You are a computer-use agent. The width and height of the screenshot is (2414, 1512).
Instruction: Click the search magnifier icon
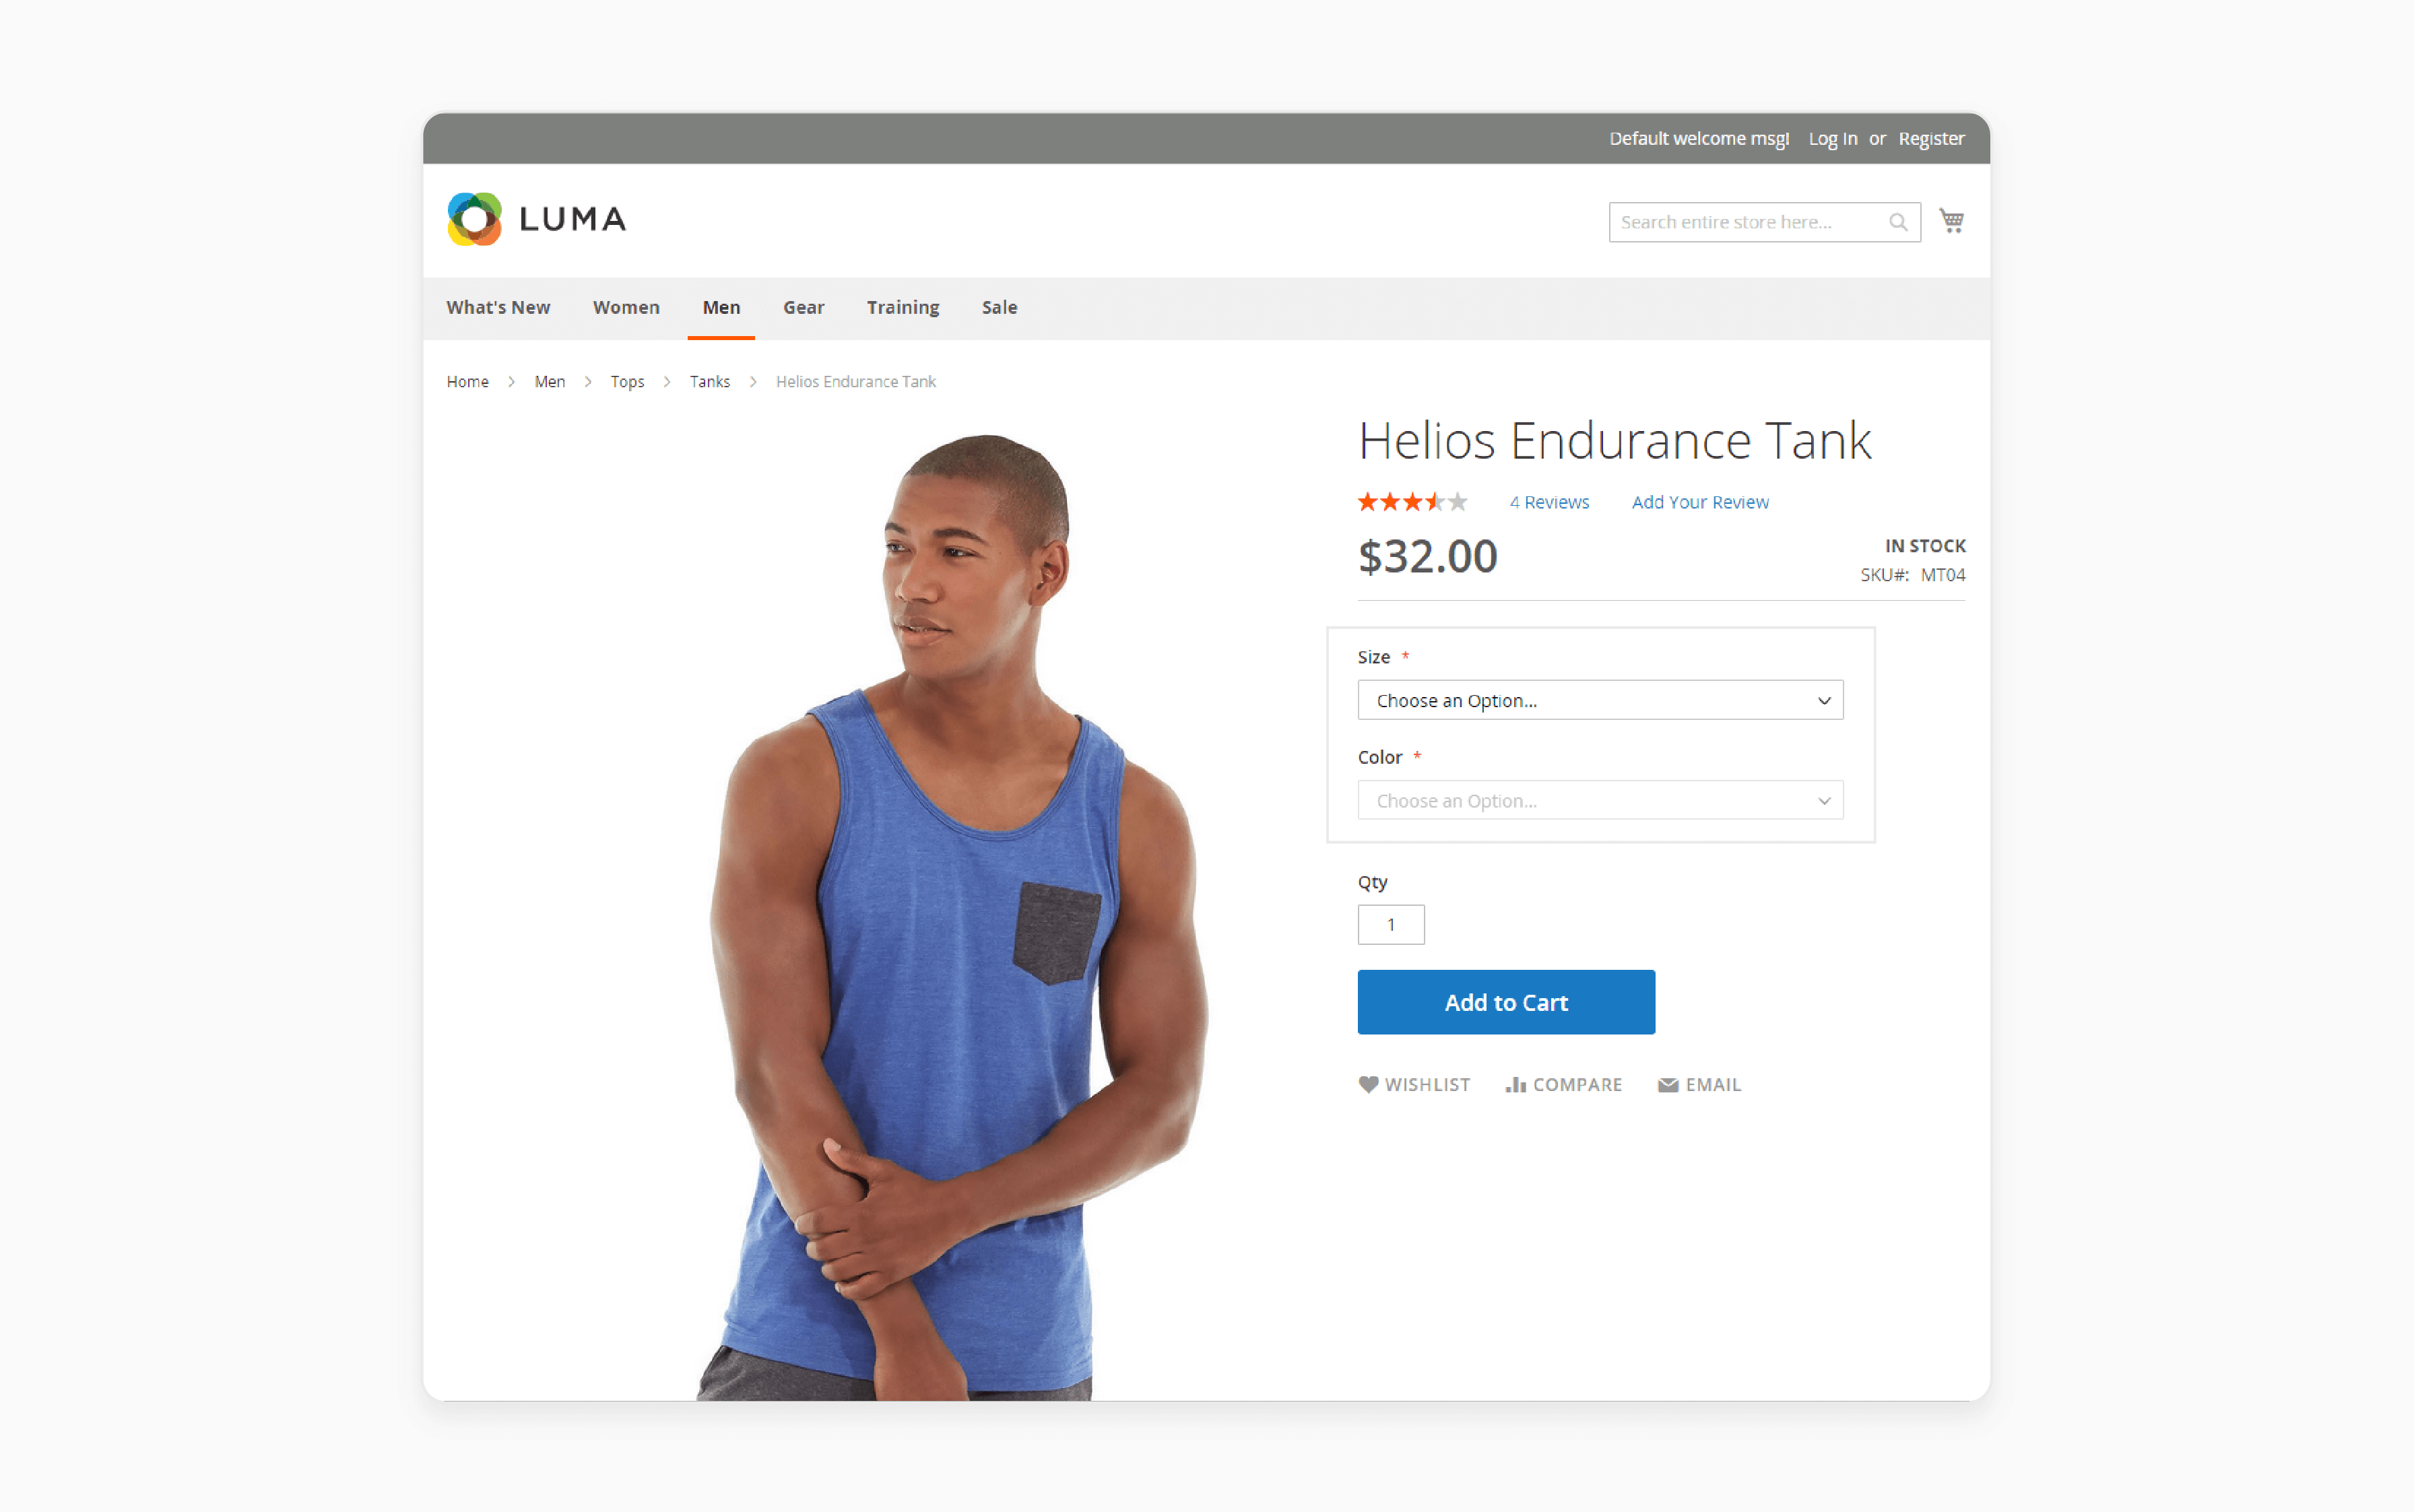pyautogui.click(x=1899, y=221)
